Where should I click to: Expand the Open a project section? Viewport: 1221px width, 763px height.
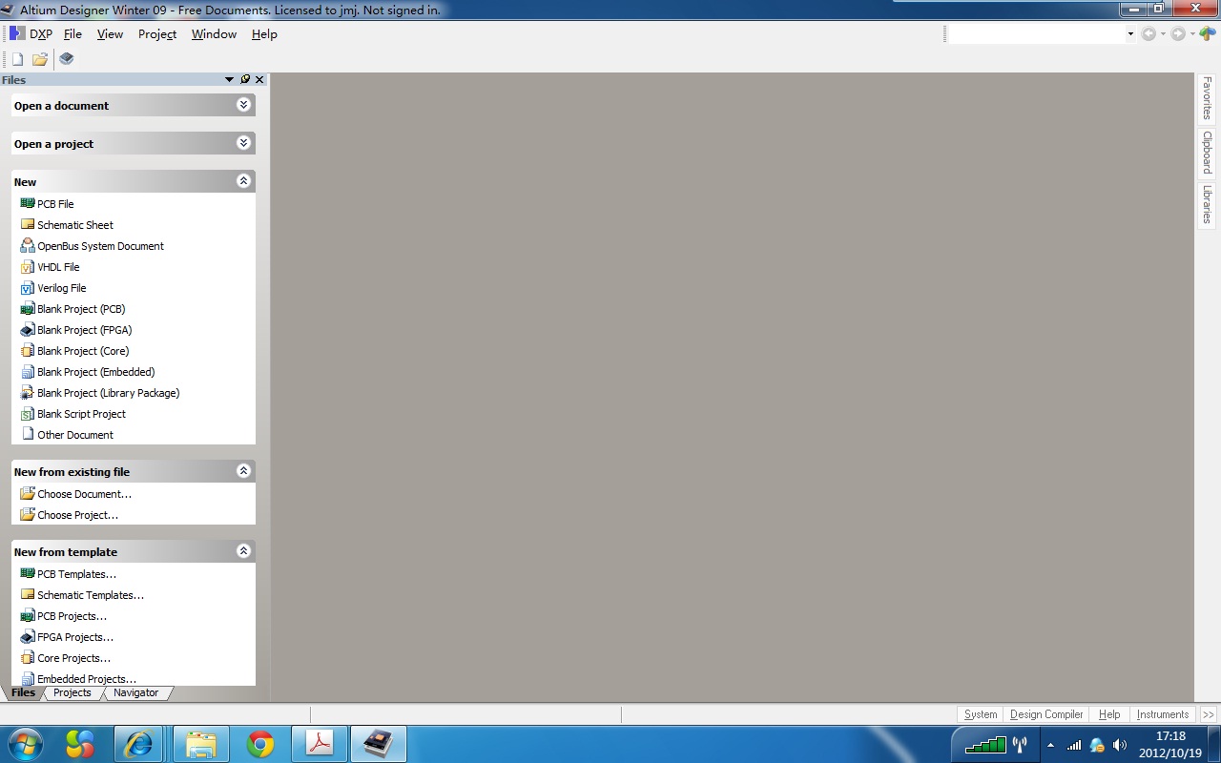pyautogui.click(x=243, y=143)
